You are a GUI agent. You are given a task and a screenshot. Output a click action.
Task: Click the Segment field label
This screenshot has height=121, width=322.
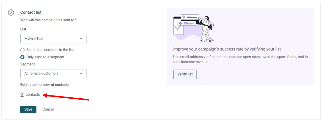(27, 64)
